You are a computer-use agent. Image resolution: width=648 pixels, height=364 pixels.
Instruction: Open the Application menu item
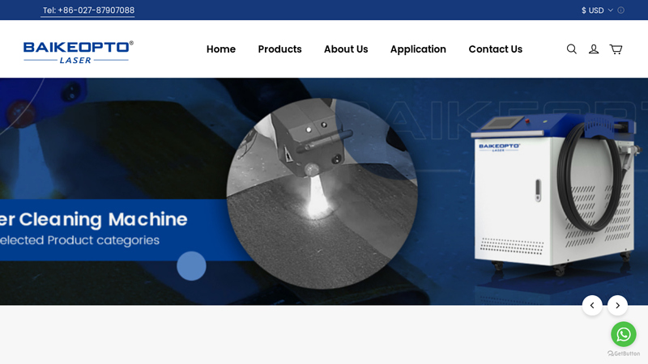pos(418,49)
